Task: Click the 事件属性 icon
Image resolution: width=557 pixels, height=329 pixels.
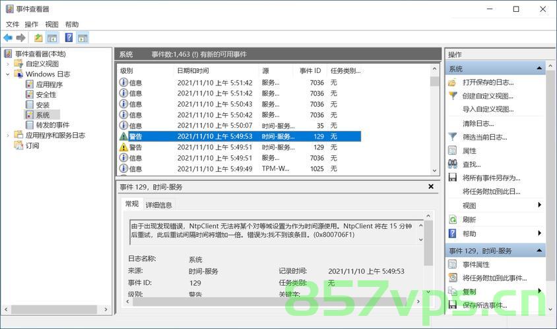Action: (x=453, y=265)
